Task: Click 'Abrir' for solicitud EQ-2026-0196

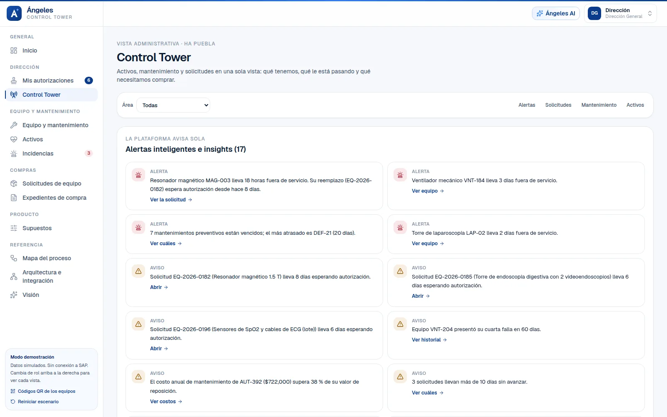Action: click(159, 349)
